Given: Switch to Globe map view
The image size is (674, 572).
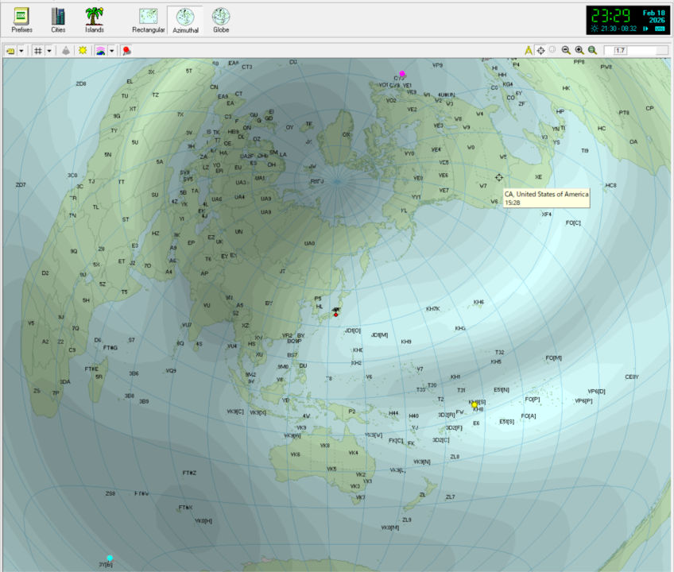Looking at the screenshot, I should pyautogui.click(x=221, y=20).
